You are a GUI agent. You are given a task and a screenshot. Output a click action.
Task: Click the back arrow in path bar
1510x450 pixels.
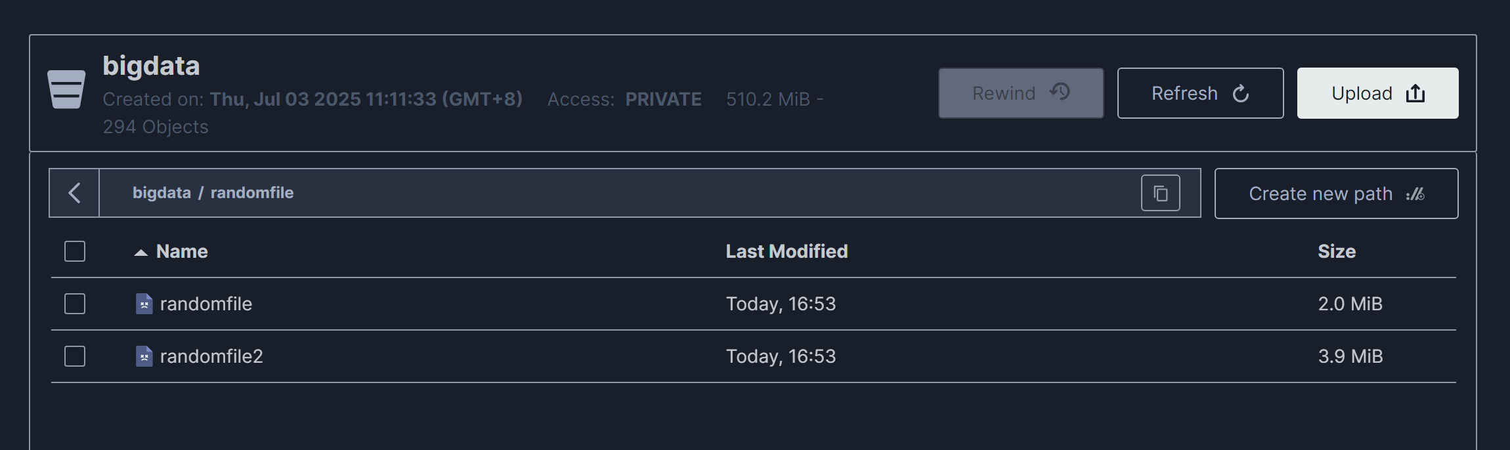click(74, 193)
